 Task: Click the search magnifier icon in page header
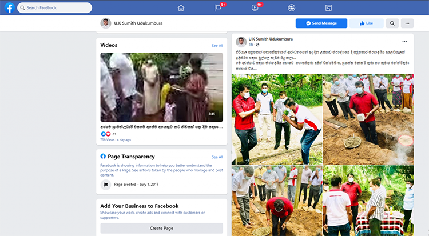392,23
